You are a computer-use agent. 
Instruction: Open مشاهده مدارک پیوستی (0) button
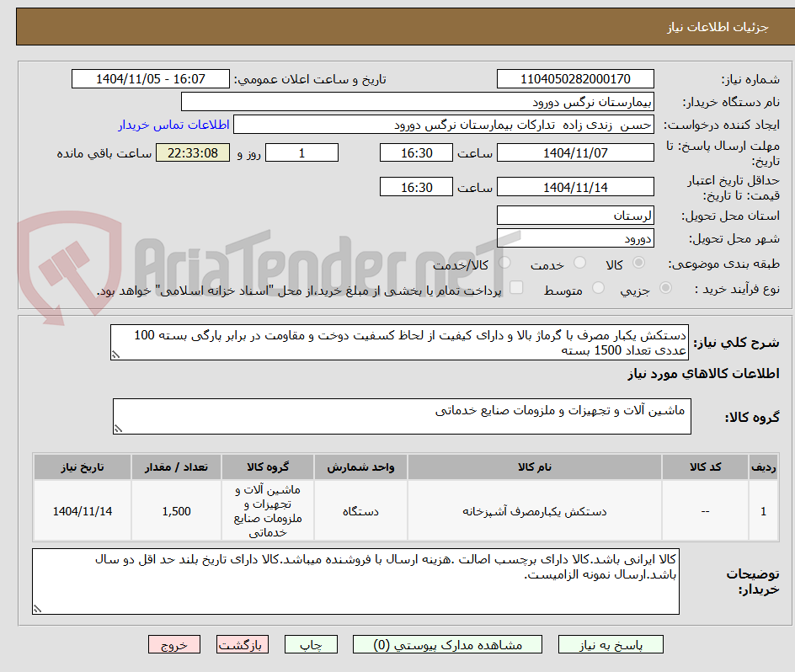pos(447,644)
